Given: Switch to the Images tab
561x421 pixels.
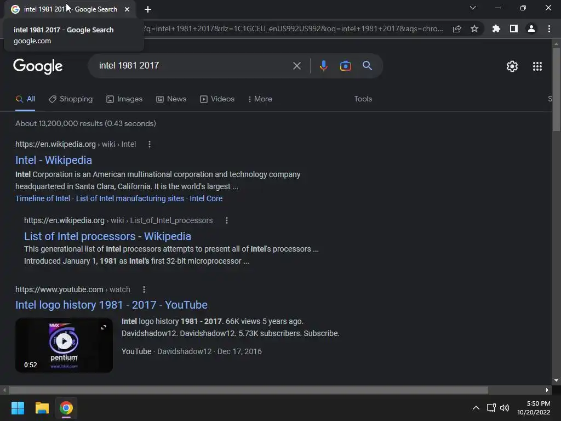Looking at the screenshot, I should click(124, 99).
